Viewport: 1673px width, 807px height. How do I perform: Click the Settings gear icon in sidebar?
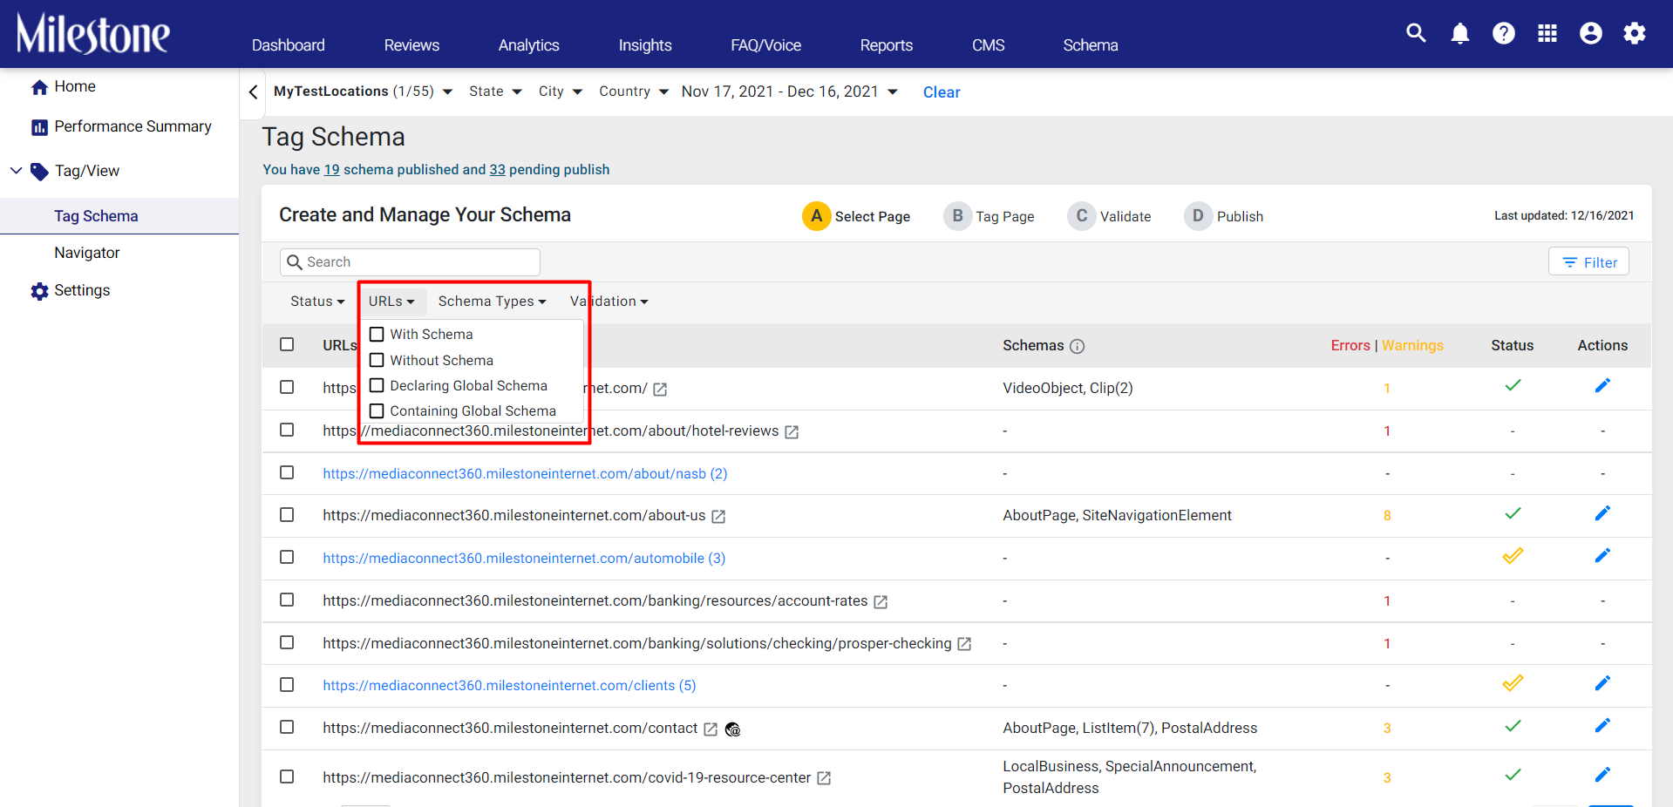[x=39, y=291]
